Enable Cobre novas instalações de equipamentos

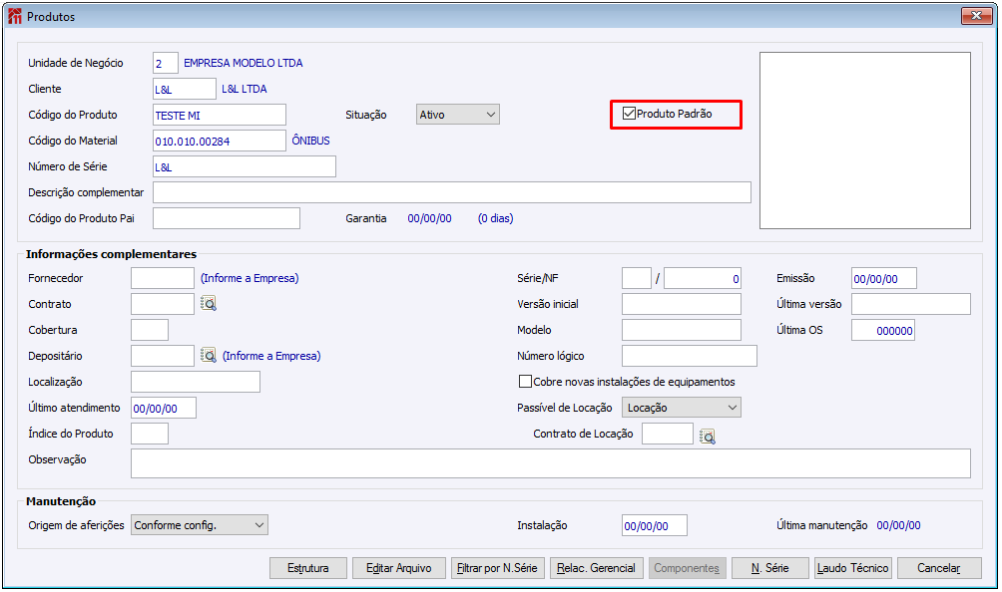(525, 382)
